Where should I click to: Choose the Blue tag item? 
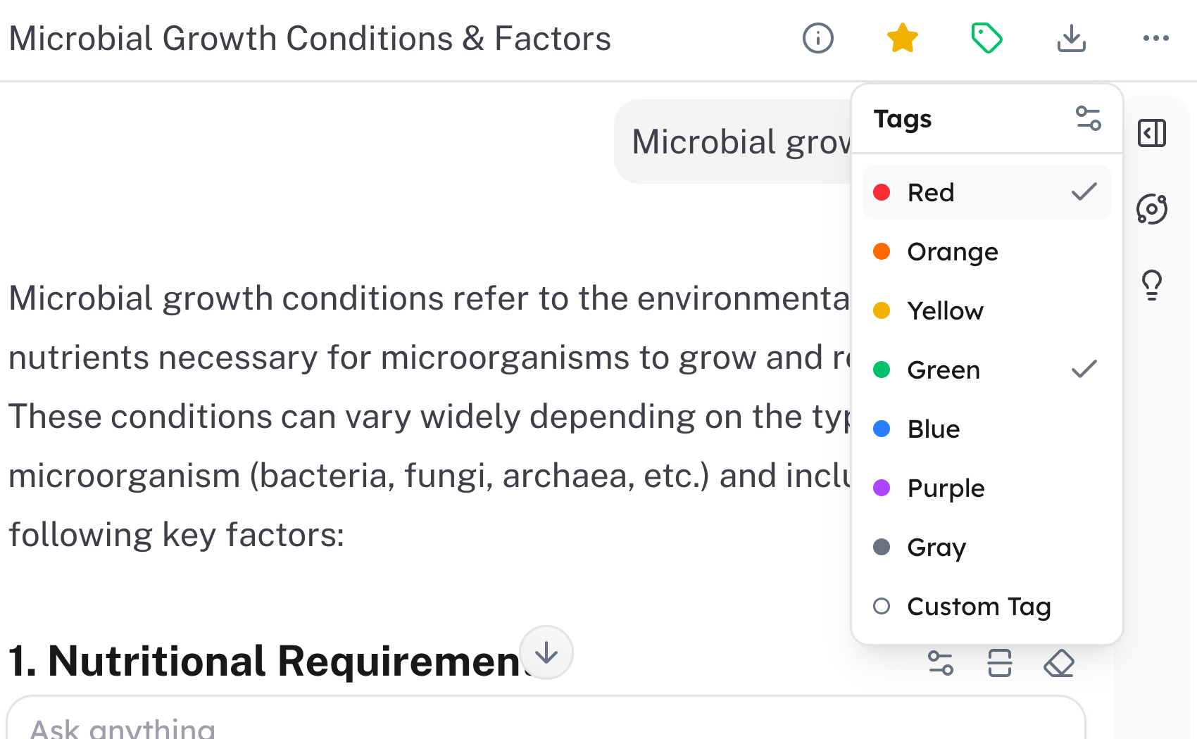tap(933, 429)
